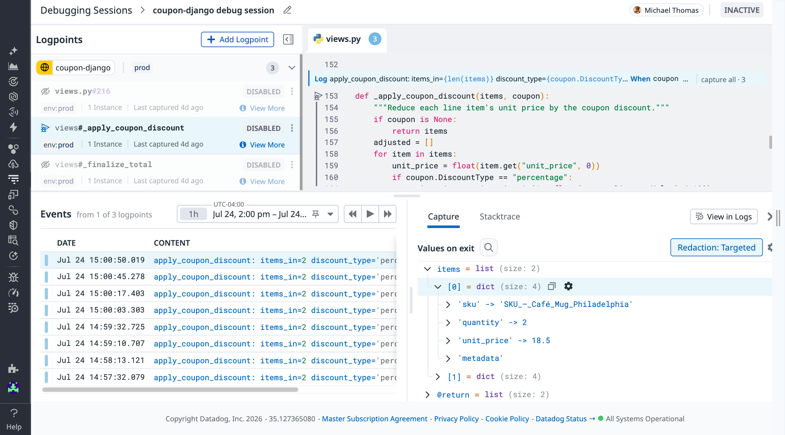The height and width of the screenshot is (435, 785).
Task: Open Dashboards chart sidebar icon
Action: click(x=13, y=66)
